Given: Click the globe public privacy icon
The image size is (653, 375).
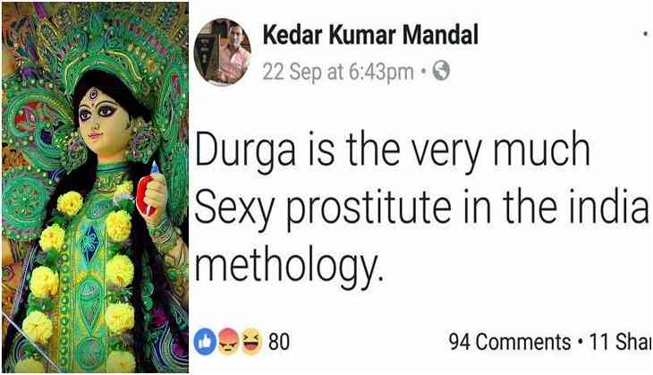Looking at the screenshot, I should 441,71.
